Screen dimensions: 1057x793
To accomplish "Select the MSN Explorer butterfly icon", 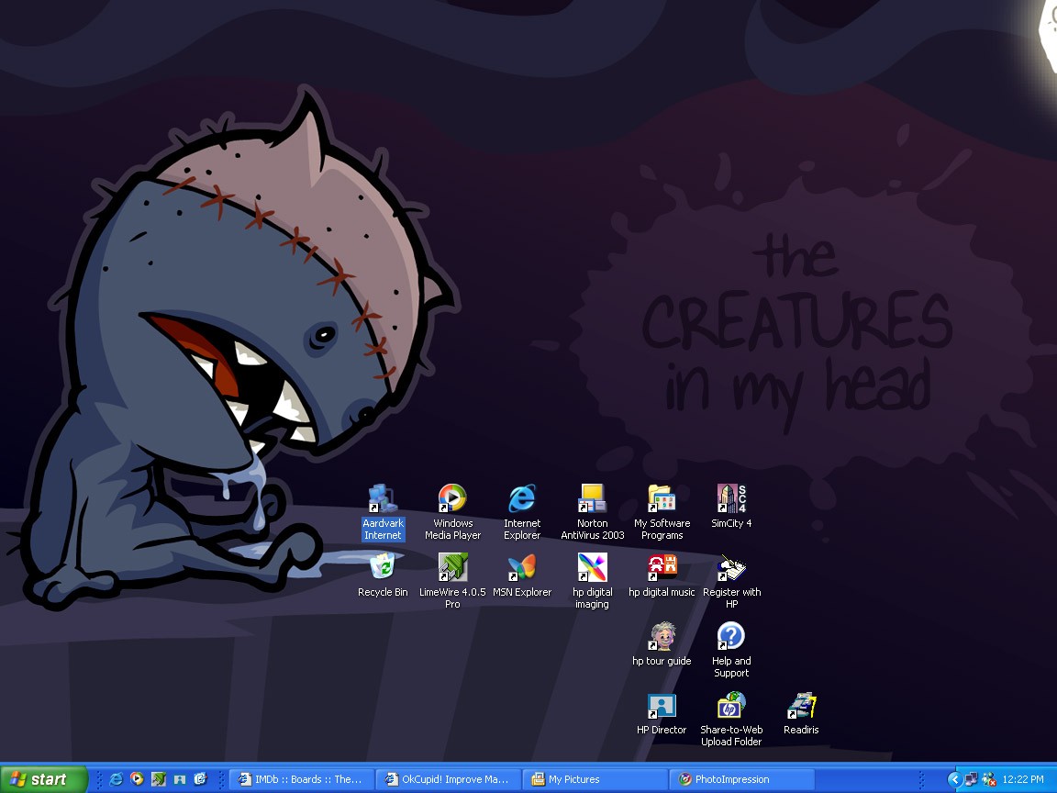I will [x=522, y=575].
